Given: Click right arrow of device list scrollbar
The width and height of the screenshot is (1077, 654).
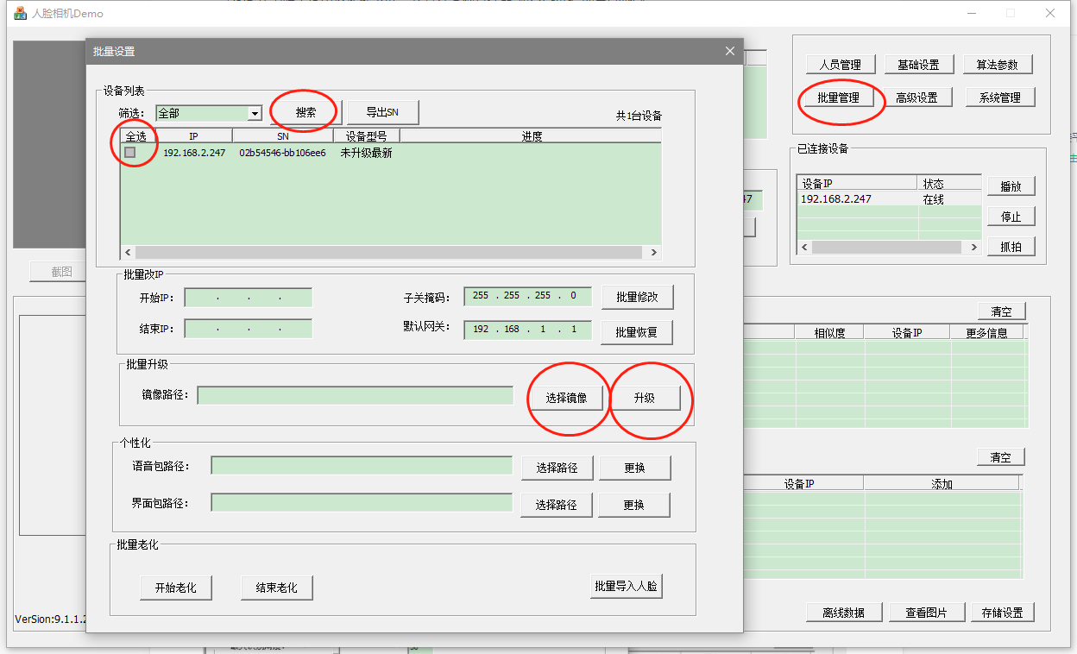Looking at the screenshot, I should click(x=654, y=253).
